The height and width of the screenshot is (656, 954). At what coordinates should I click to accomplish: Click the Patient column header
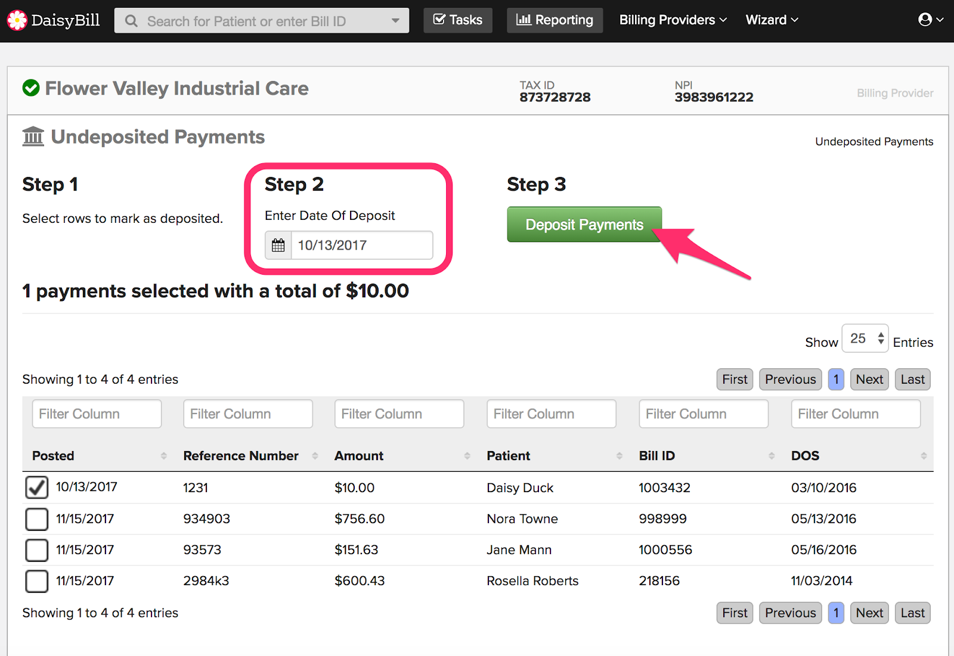point(509,456)
